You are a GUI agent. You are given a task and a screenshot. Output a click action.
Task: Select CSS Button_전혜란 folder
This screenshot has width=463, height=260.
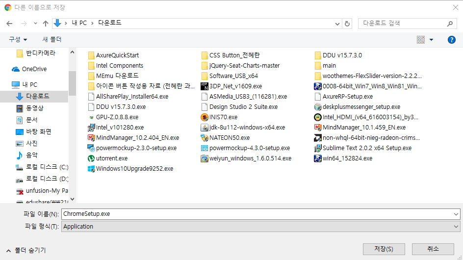pos(231,55)
